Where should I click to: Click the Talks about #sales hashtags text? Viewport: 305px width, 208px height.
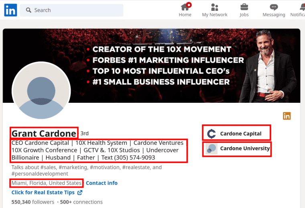[87, 170]
